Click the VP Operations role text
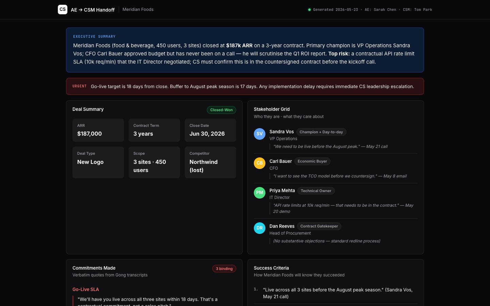This screenshot has height=306, width=490. click(283, 139)
